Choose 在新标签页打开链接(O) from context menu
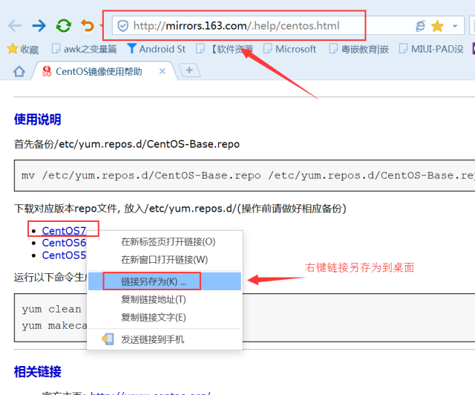This screenshot has width=475, height=395. (x=165, y=242)
